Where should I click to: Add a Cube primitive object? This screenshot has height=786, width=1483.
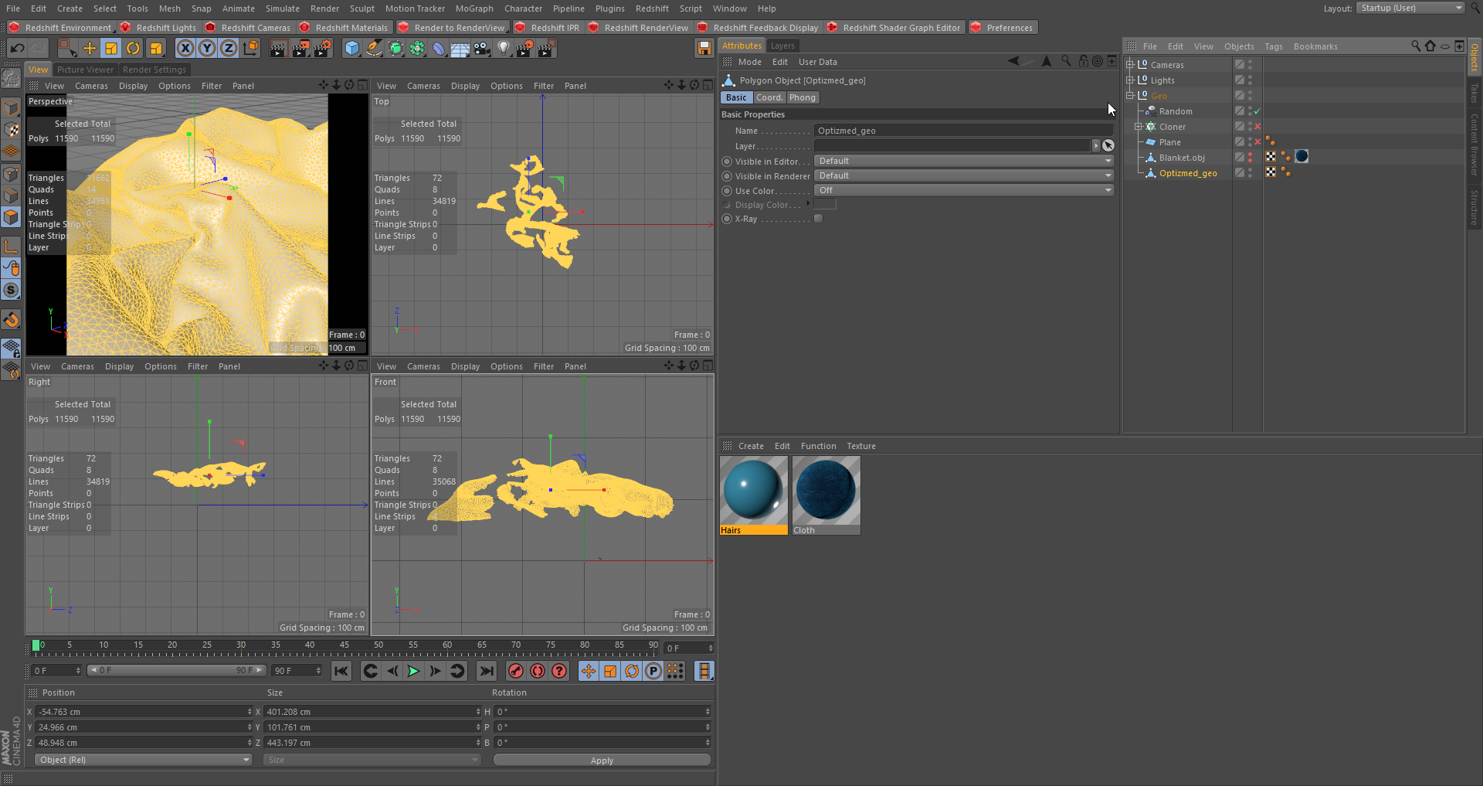point(352,49)
